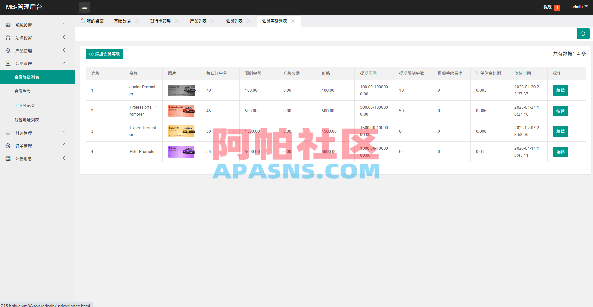Screen dimensions: 593x307
Task: Edit the Junior Promoter level
Action: [x=560, y=90]
